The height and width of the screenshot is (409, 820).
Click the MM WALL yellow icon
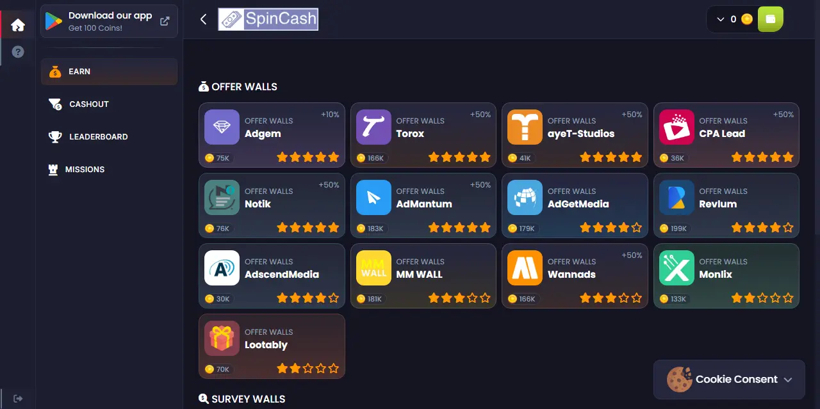click(373, 268)
